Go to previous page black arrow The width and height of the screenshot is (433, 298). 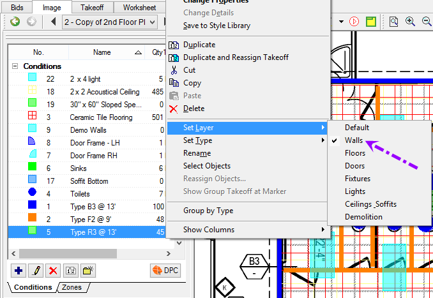53,22
